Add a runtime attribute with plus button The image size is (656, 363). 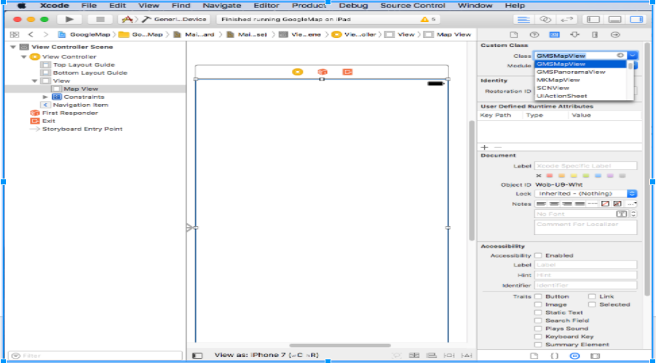[484, 147]
